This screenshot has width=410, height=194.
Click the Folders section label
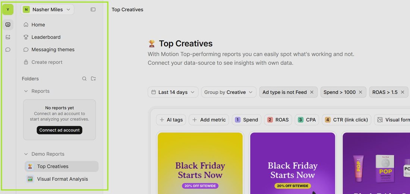click(30, 79)
